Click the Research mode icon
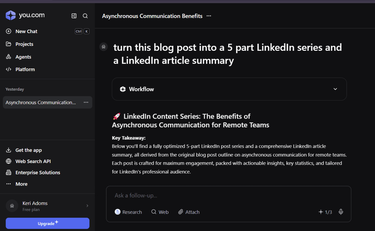 [117, 212]
